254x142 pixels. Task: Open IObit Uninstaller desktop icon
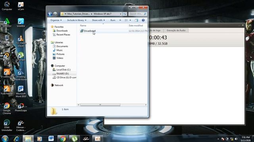[7, 125]
